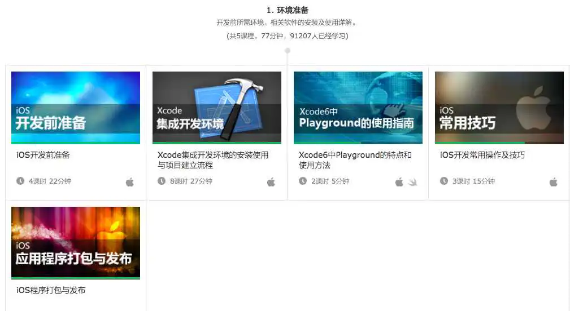This screenshot has width=570, height=311.
Task: Click the iOS开发前准备 course title
Action: coord(43,155)
